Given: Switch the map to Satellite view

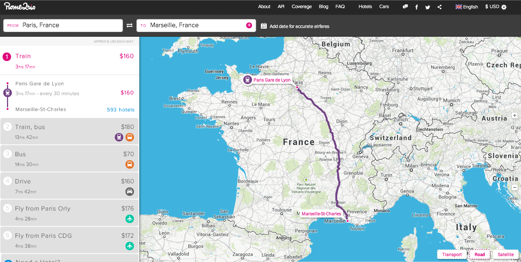Looking at the screenshot, I should [506, 255].
